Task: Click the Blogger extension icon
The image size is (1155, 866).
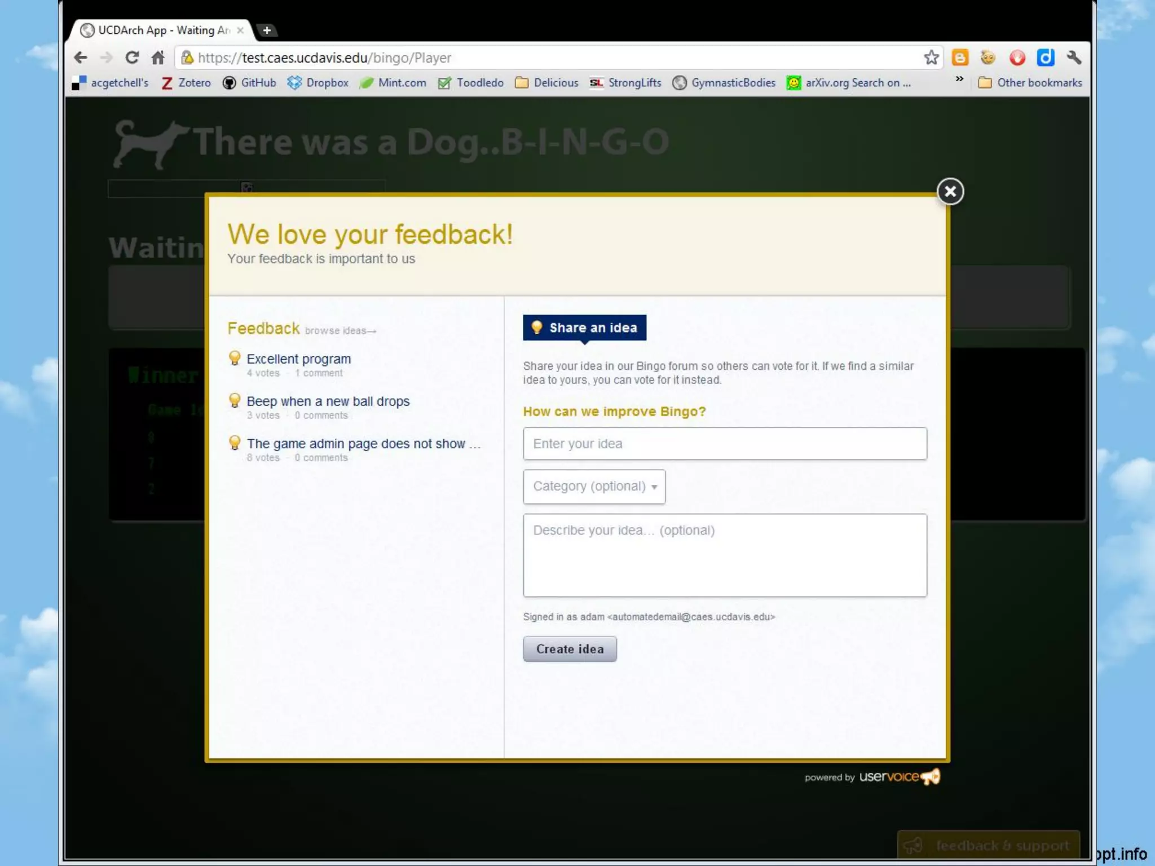Action: click(x=960, y=58)
